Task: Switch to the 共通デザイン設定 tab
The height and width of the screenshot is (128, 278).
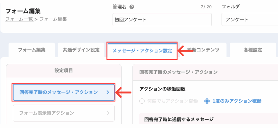Action: pyautogui.click(x=81, y=50)
